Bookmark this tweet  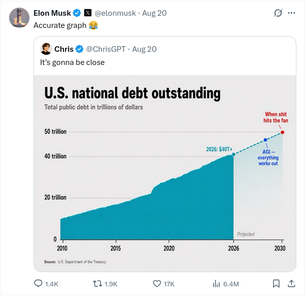pyautogui.click(x=276, y=283)
